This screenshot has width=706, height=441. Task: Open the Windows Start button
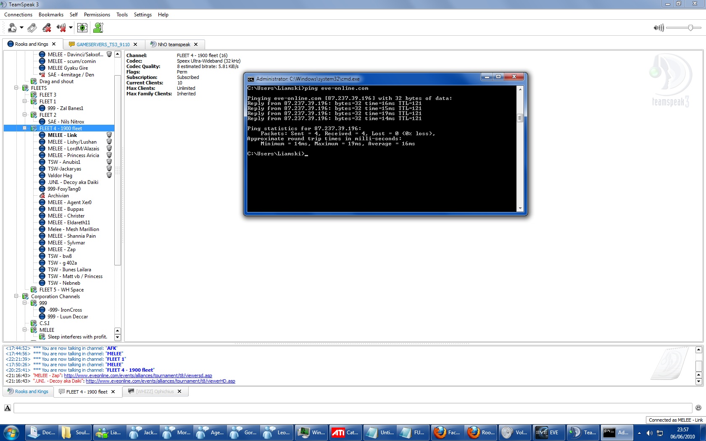(x=11, y=432)
